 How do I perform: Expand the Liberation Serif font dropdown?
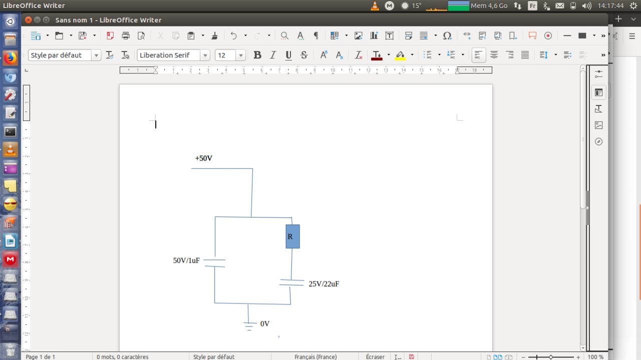coord(205,55)
